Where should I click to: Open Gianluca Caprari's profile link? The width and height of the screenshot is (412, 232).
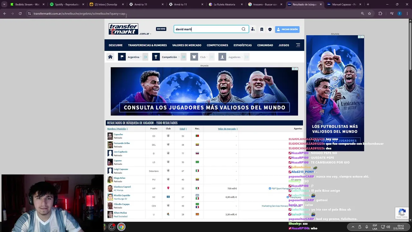point(122,187)
